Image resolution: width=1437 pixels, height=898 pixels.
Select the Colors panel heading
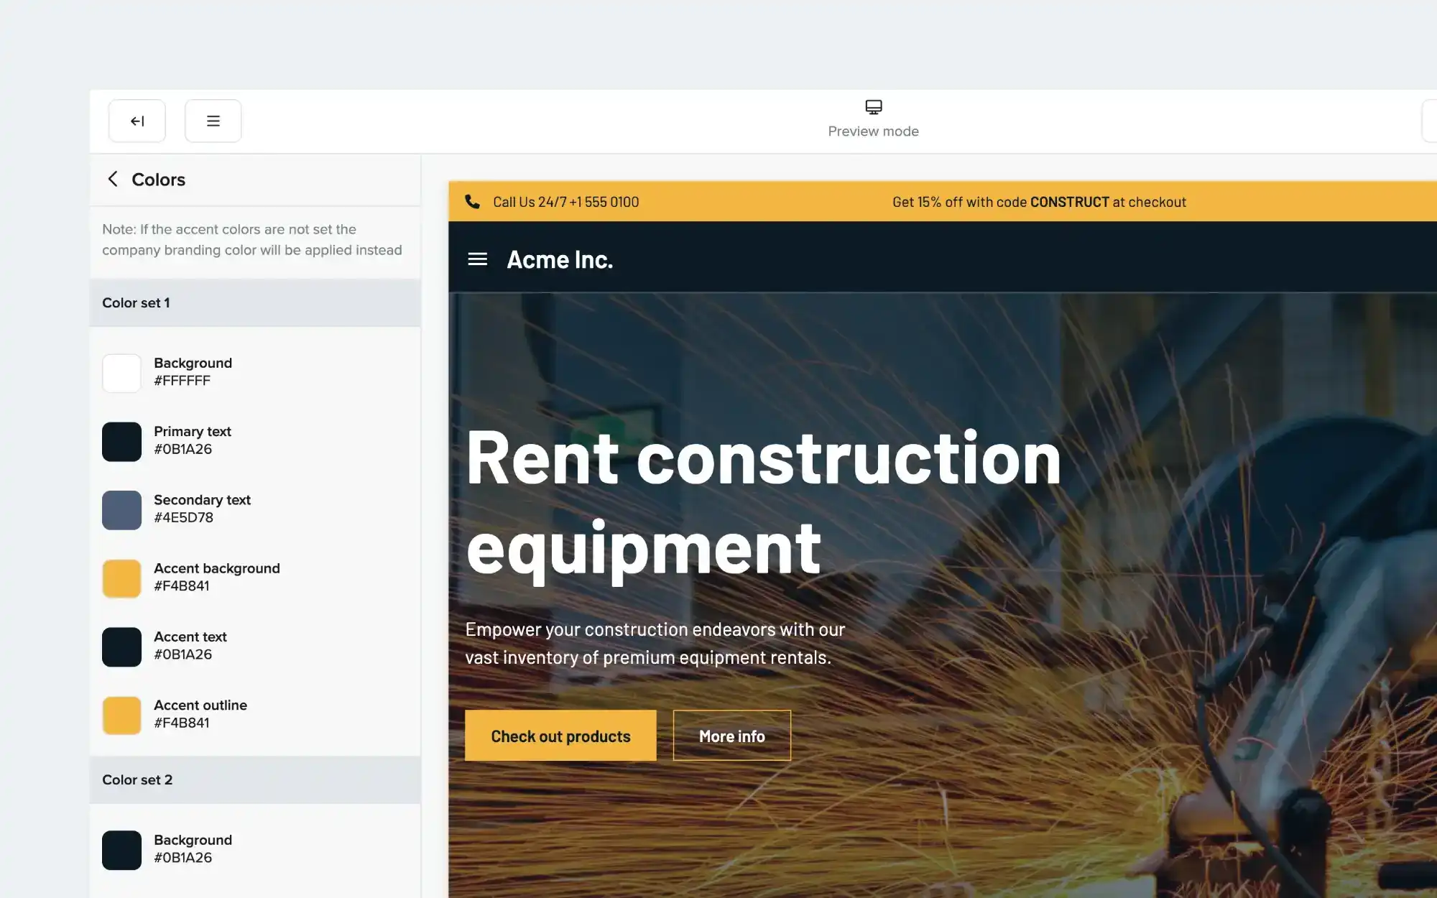pos(157,179)
